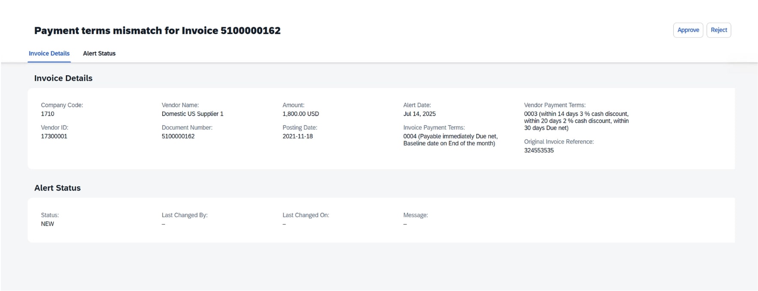Click the Reject button
758x291 pixels.
click(x=719, y=30)
